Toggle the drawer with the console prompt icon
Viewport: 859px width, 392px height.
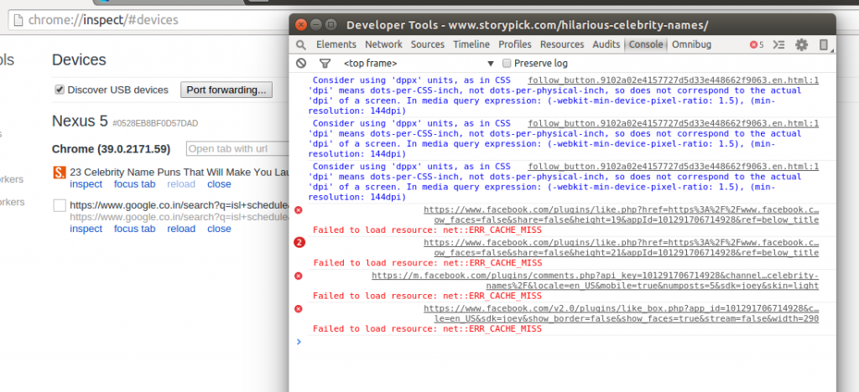coord(779,45)
